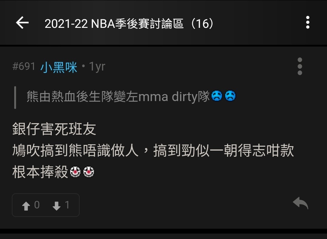Reply to post using curved arrow icon
The width and height of the screenshot is (327, 239).
click(x=300, y=203)
